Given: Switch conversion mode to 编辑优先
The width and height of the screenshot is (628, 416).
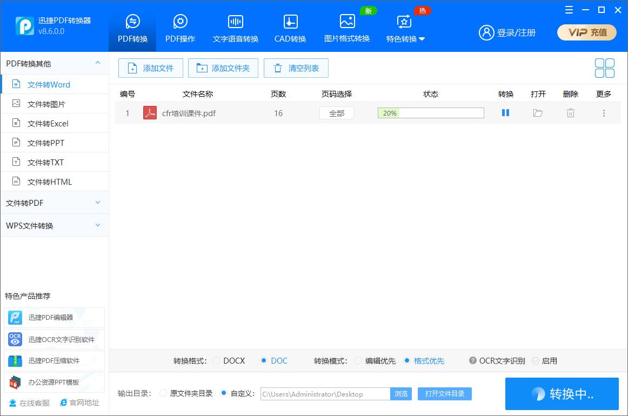Looking at the screenshot, I should tap(357, 360).
